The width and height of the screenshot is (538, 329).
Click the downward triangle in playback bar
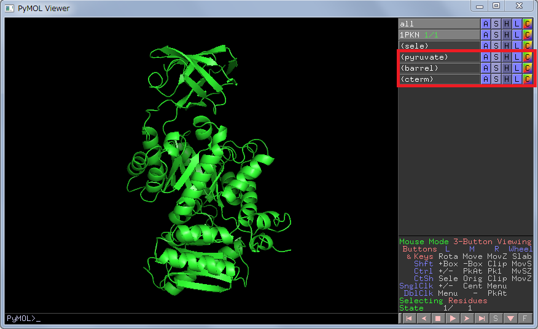pos(510,319)
